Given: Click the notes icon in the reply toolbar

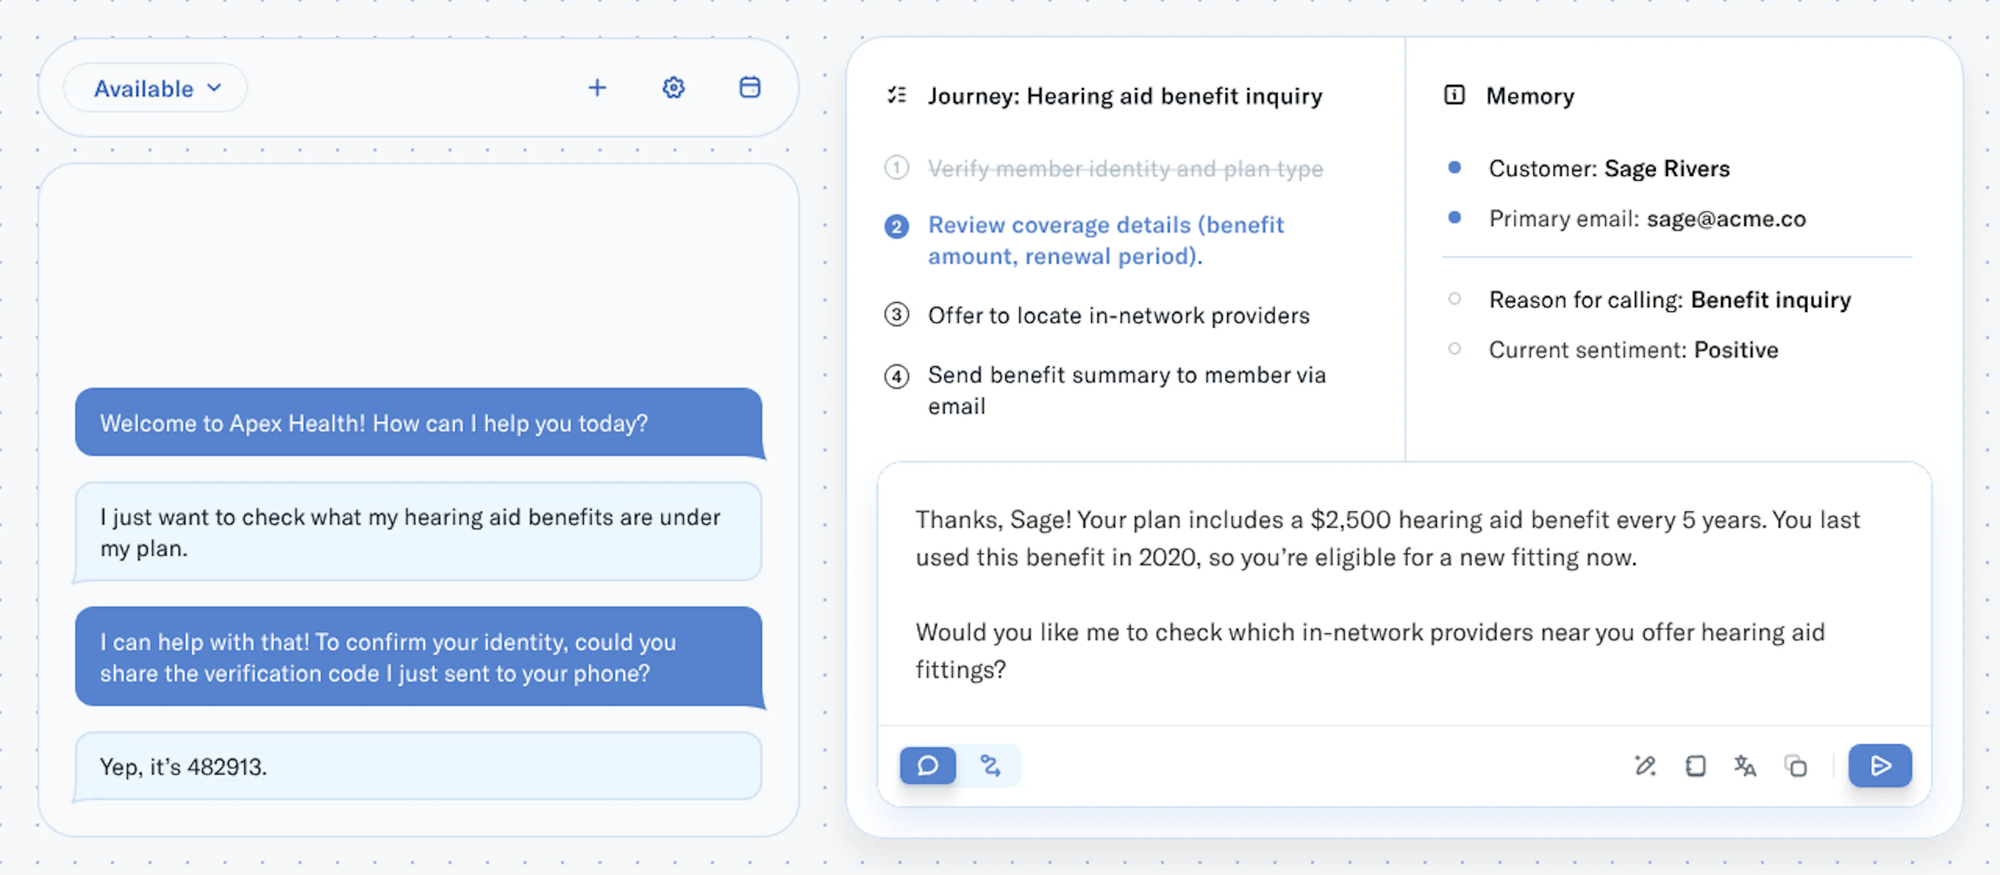Looking at the screenshot, I should point(1695,766).
